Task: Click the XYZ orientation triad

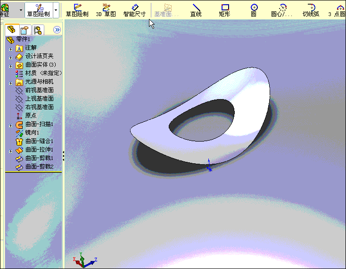Action: click(x=85, y=260)
